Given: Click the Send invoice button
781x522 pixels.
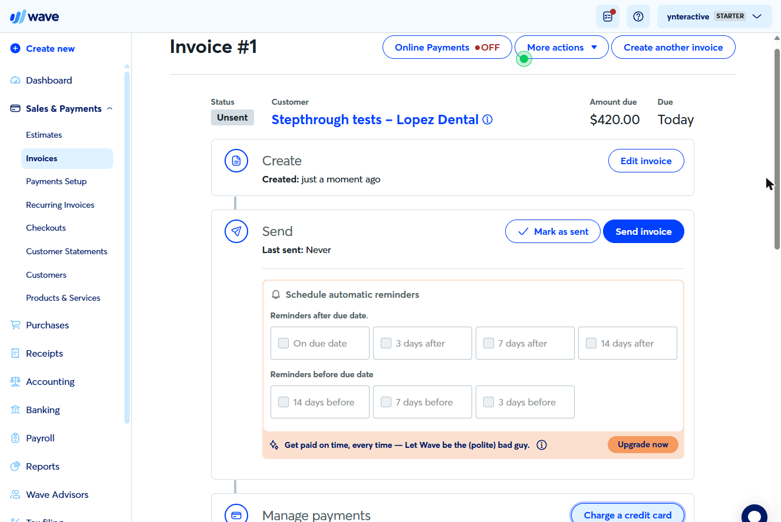Looking at the screenshot, I should point(644,231).
